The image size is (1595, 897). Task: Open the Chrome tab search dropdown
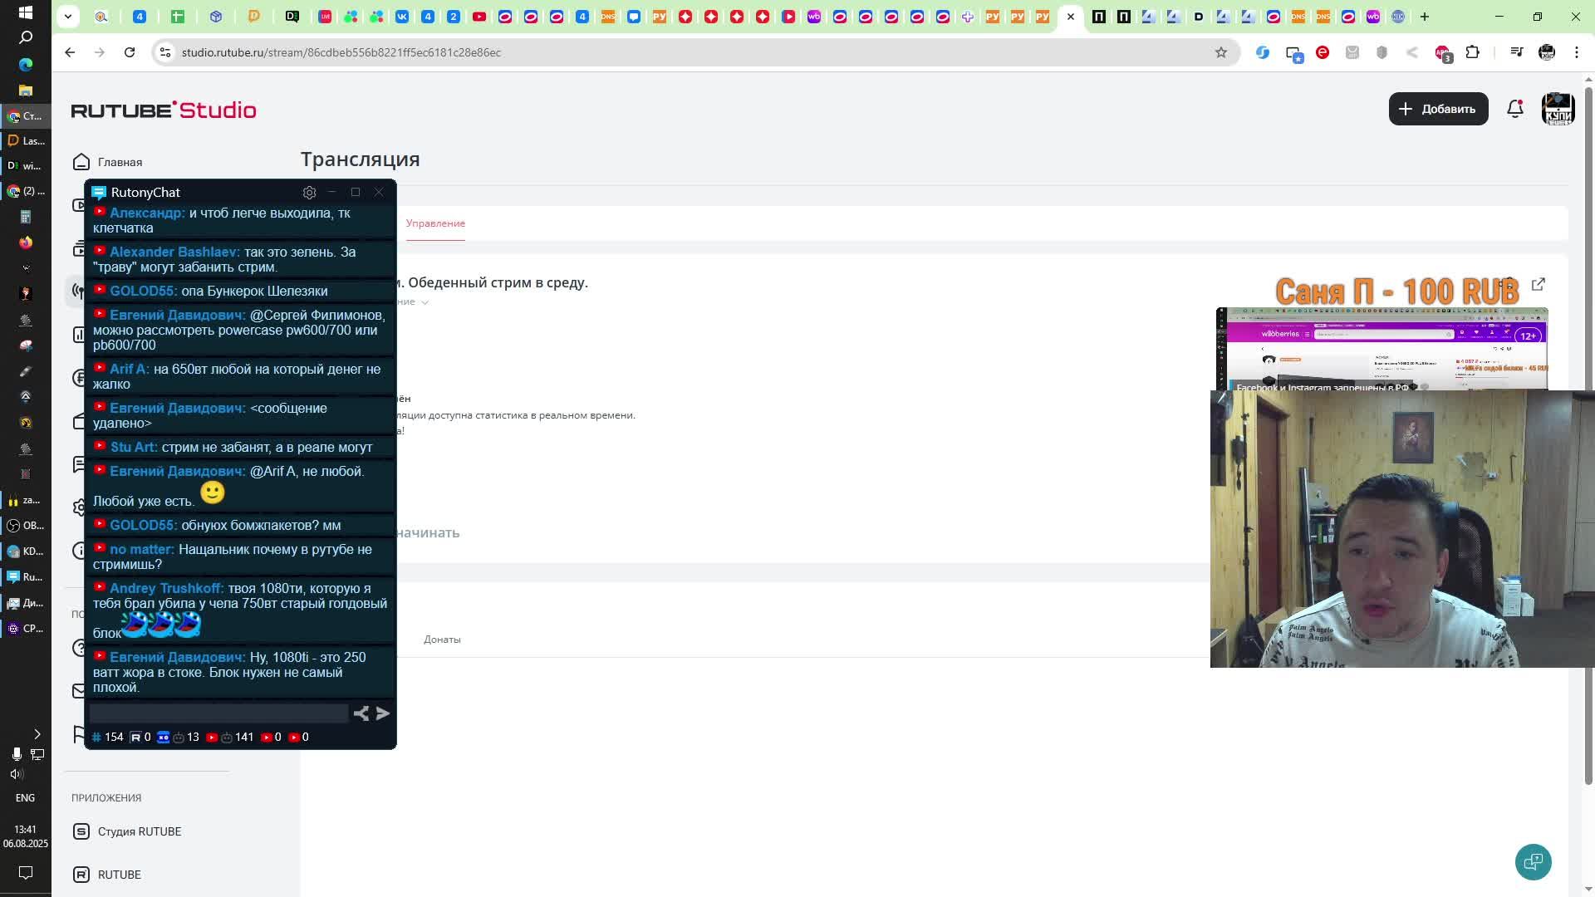(x=68, y=16)
